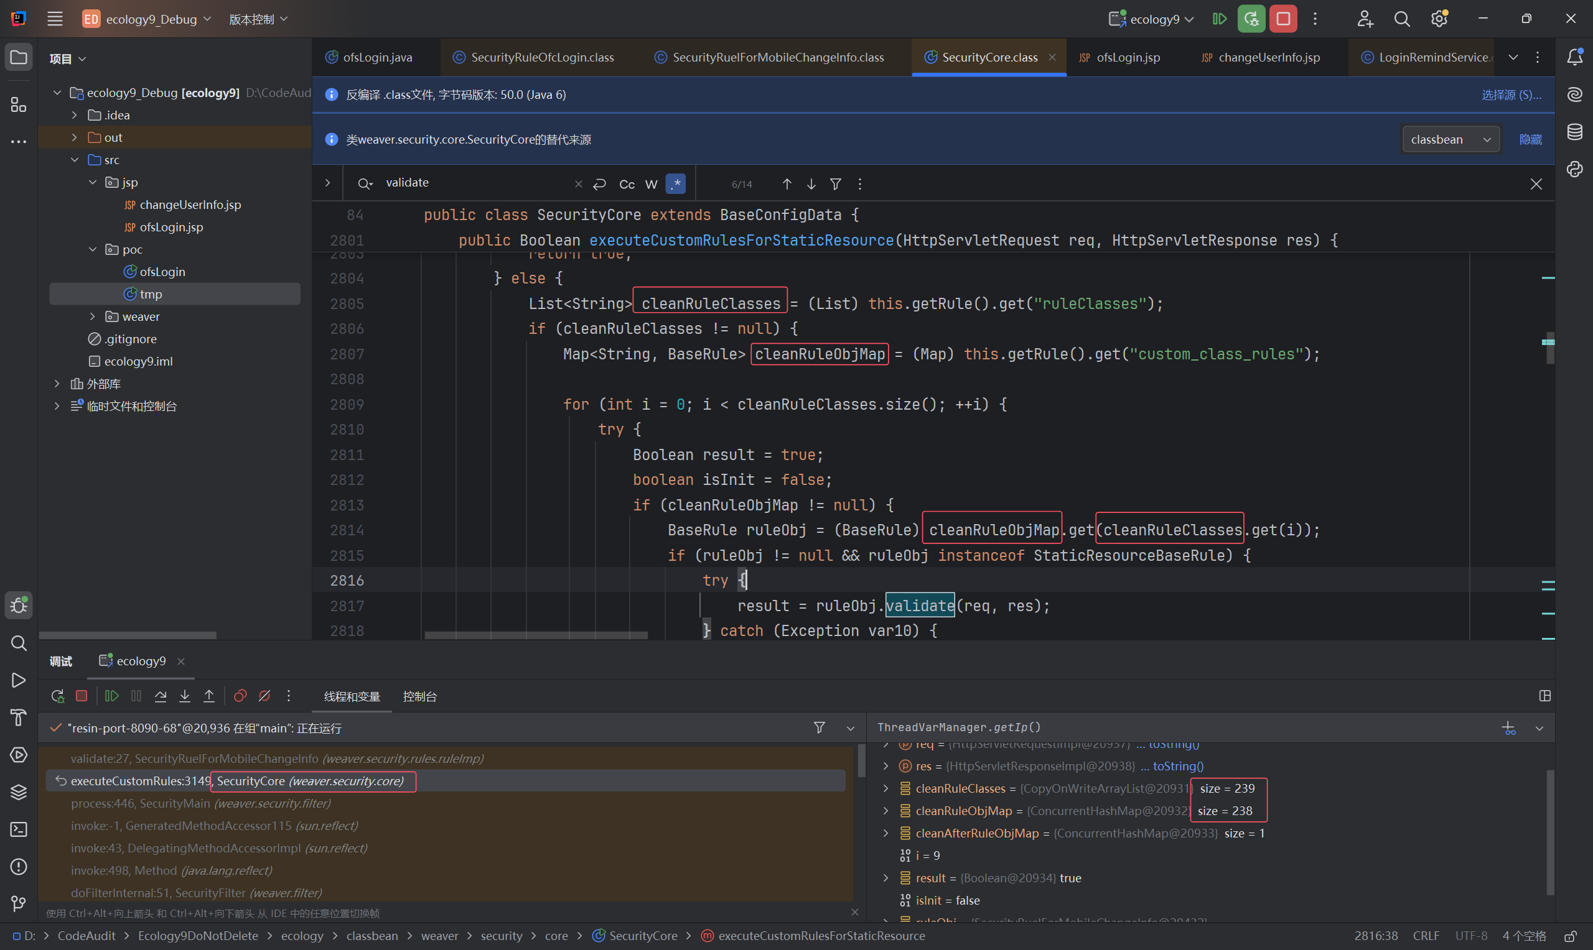Resume the ecology9 program
The height and width of the screenshot is (950, 1593).
[x=1219, y=19]
